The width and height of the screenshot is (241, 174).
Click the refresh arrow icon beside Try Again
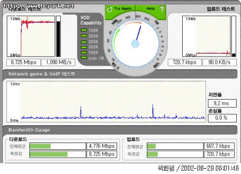[x=109, y=9]
